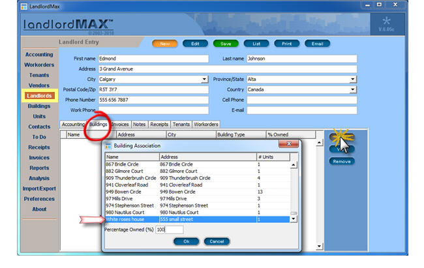The height and width of the screenshot is (268, 424).
Task: Open Invoices in the sidebar
Action: click(39, 158)
